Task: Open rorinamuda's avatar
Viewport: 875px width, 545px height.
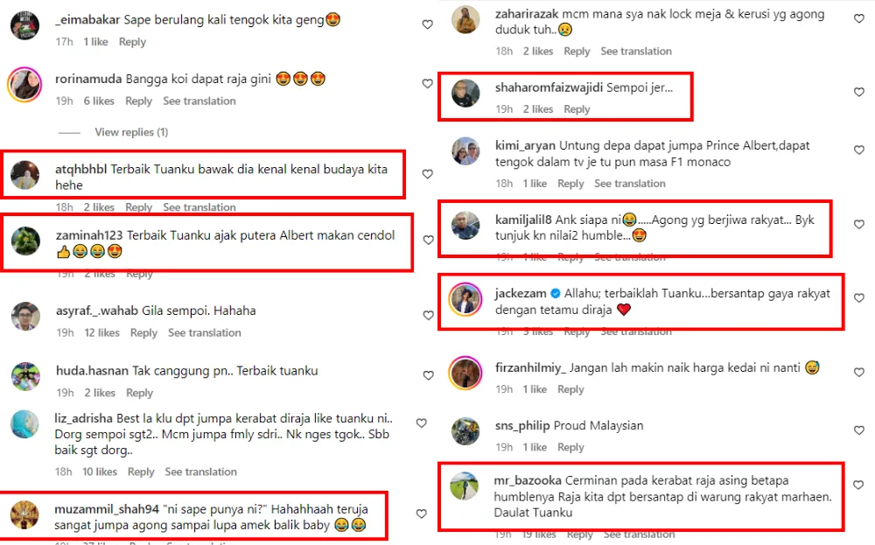Action: coord(24,85)
